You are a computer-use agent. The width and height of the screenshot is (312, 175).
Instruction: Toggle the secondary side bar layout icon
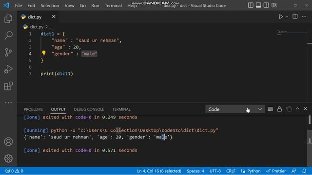pos(266,5)
